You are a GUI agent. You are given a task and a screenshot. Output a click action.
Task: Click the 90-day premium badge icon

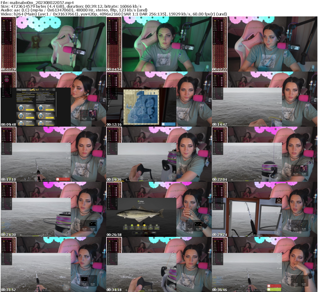[x=40, y=116]
